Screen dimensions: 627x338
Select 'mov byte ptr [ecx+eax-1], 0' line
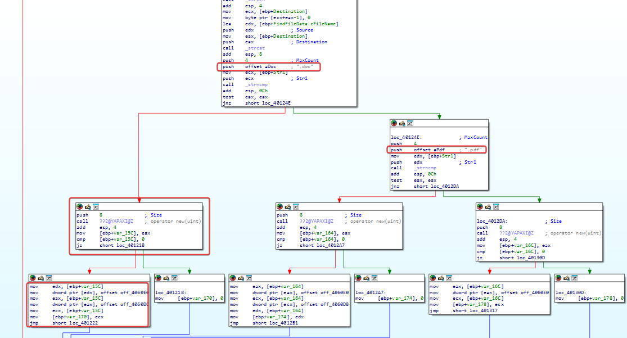[x=267, y=17]
